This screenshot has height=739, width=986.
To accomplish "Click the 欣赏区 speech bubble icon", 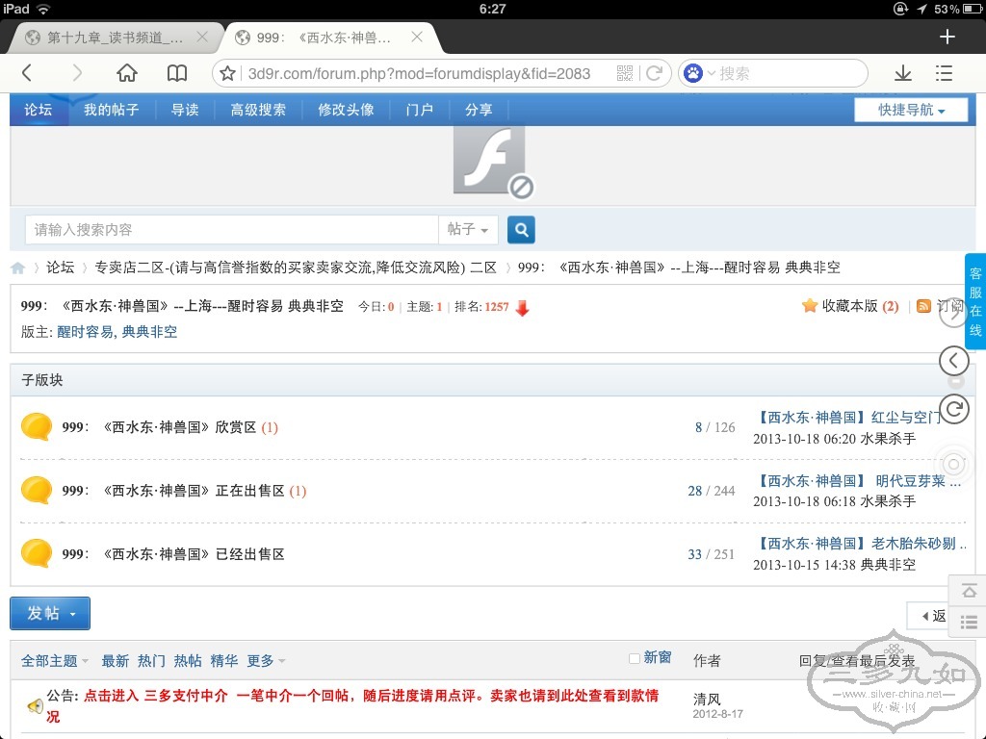I will [37, 426].
